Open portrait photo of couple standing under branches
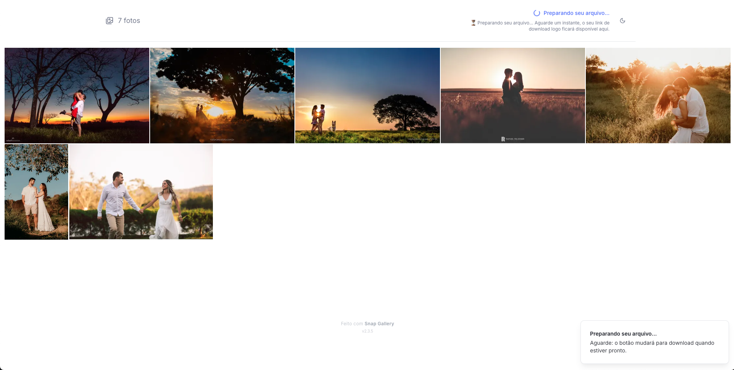Image resolution: width=734 pixels, height=370 pixels. (36, 192)
